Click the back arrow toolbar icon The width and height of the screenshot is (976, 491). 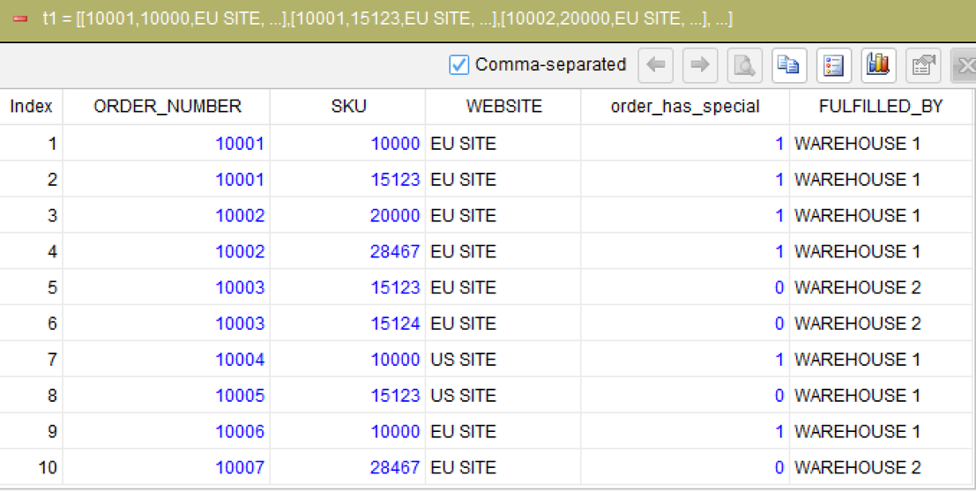pyautogui.click(x=655, y=64)
